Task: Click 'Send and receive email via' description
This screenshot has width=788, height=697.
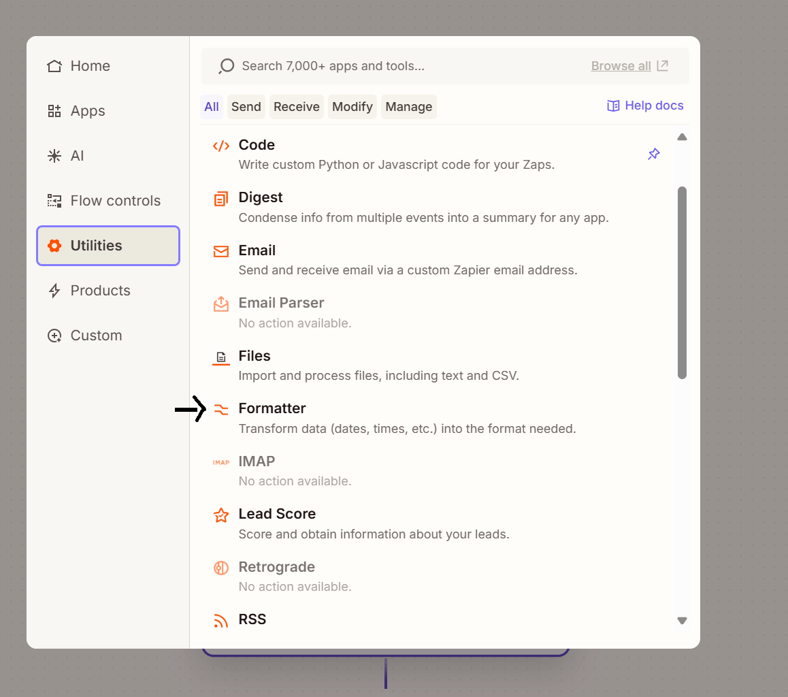Action: point(408,270)
